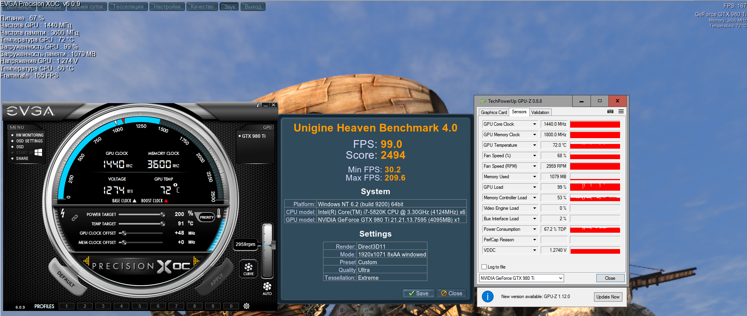The height and width of the screenshot is (316, 747).
Task: Click the link chain icon near Power Target
Action: coord(75,218)
